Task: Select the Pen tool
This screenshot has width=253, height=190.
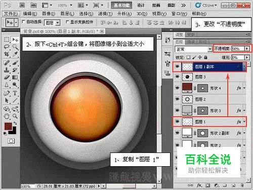Action: [x=7, y=93]
